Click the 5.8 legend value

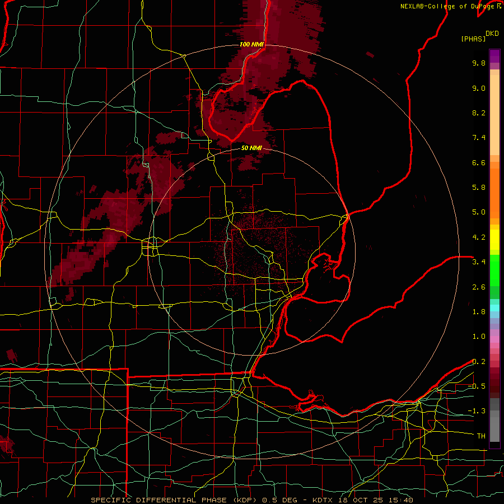click(x=479, y=188)
